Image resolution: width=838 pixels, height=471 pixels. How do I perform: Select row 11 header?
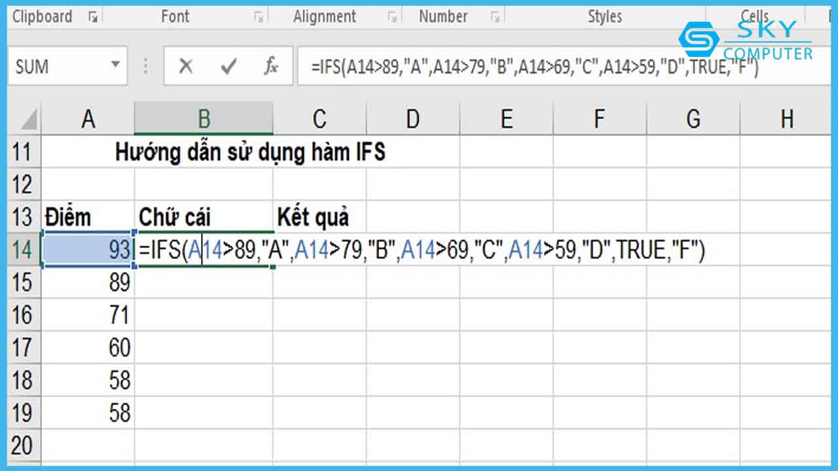(x=24, y=152)
